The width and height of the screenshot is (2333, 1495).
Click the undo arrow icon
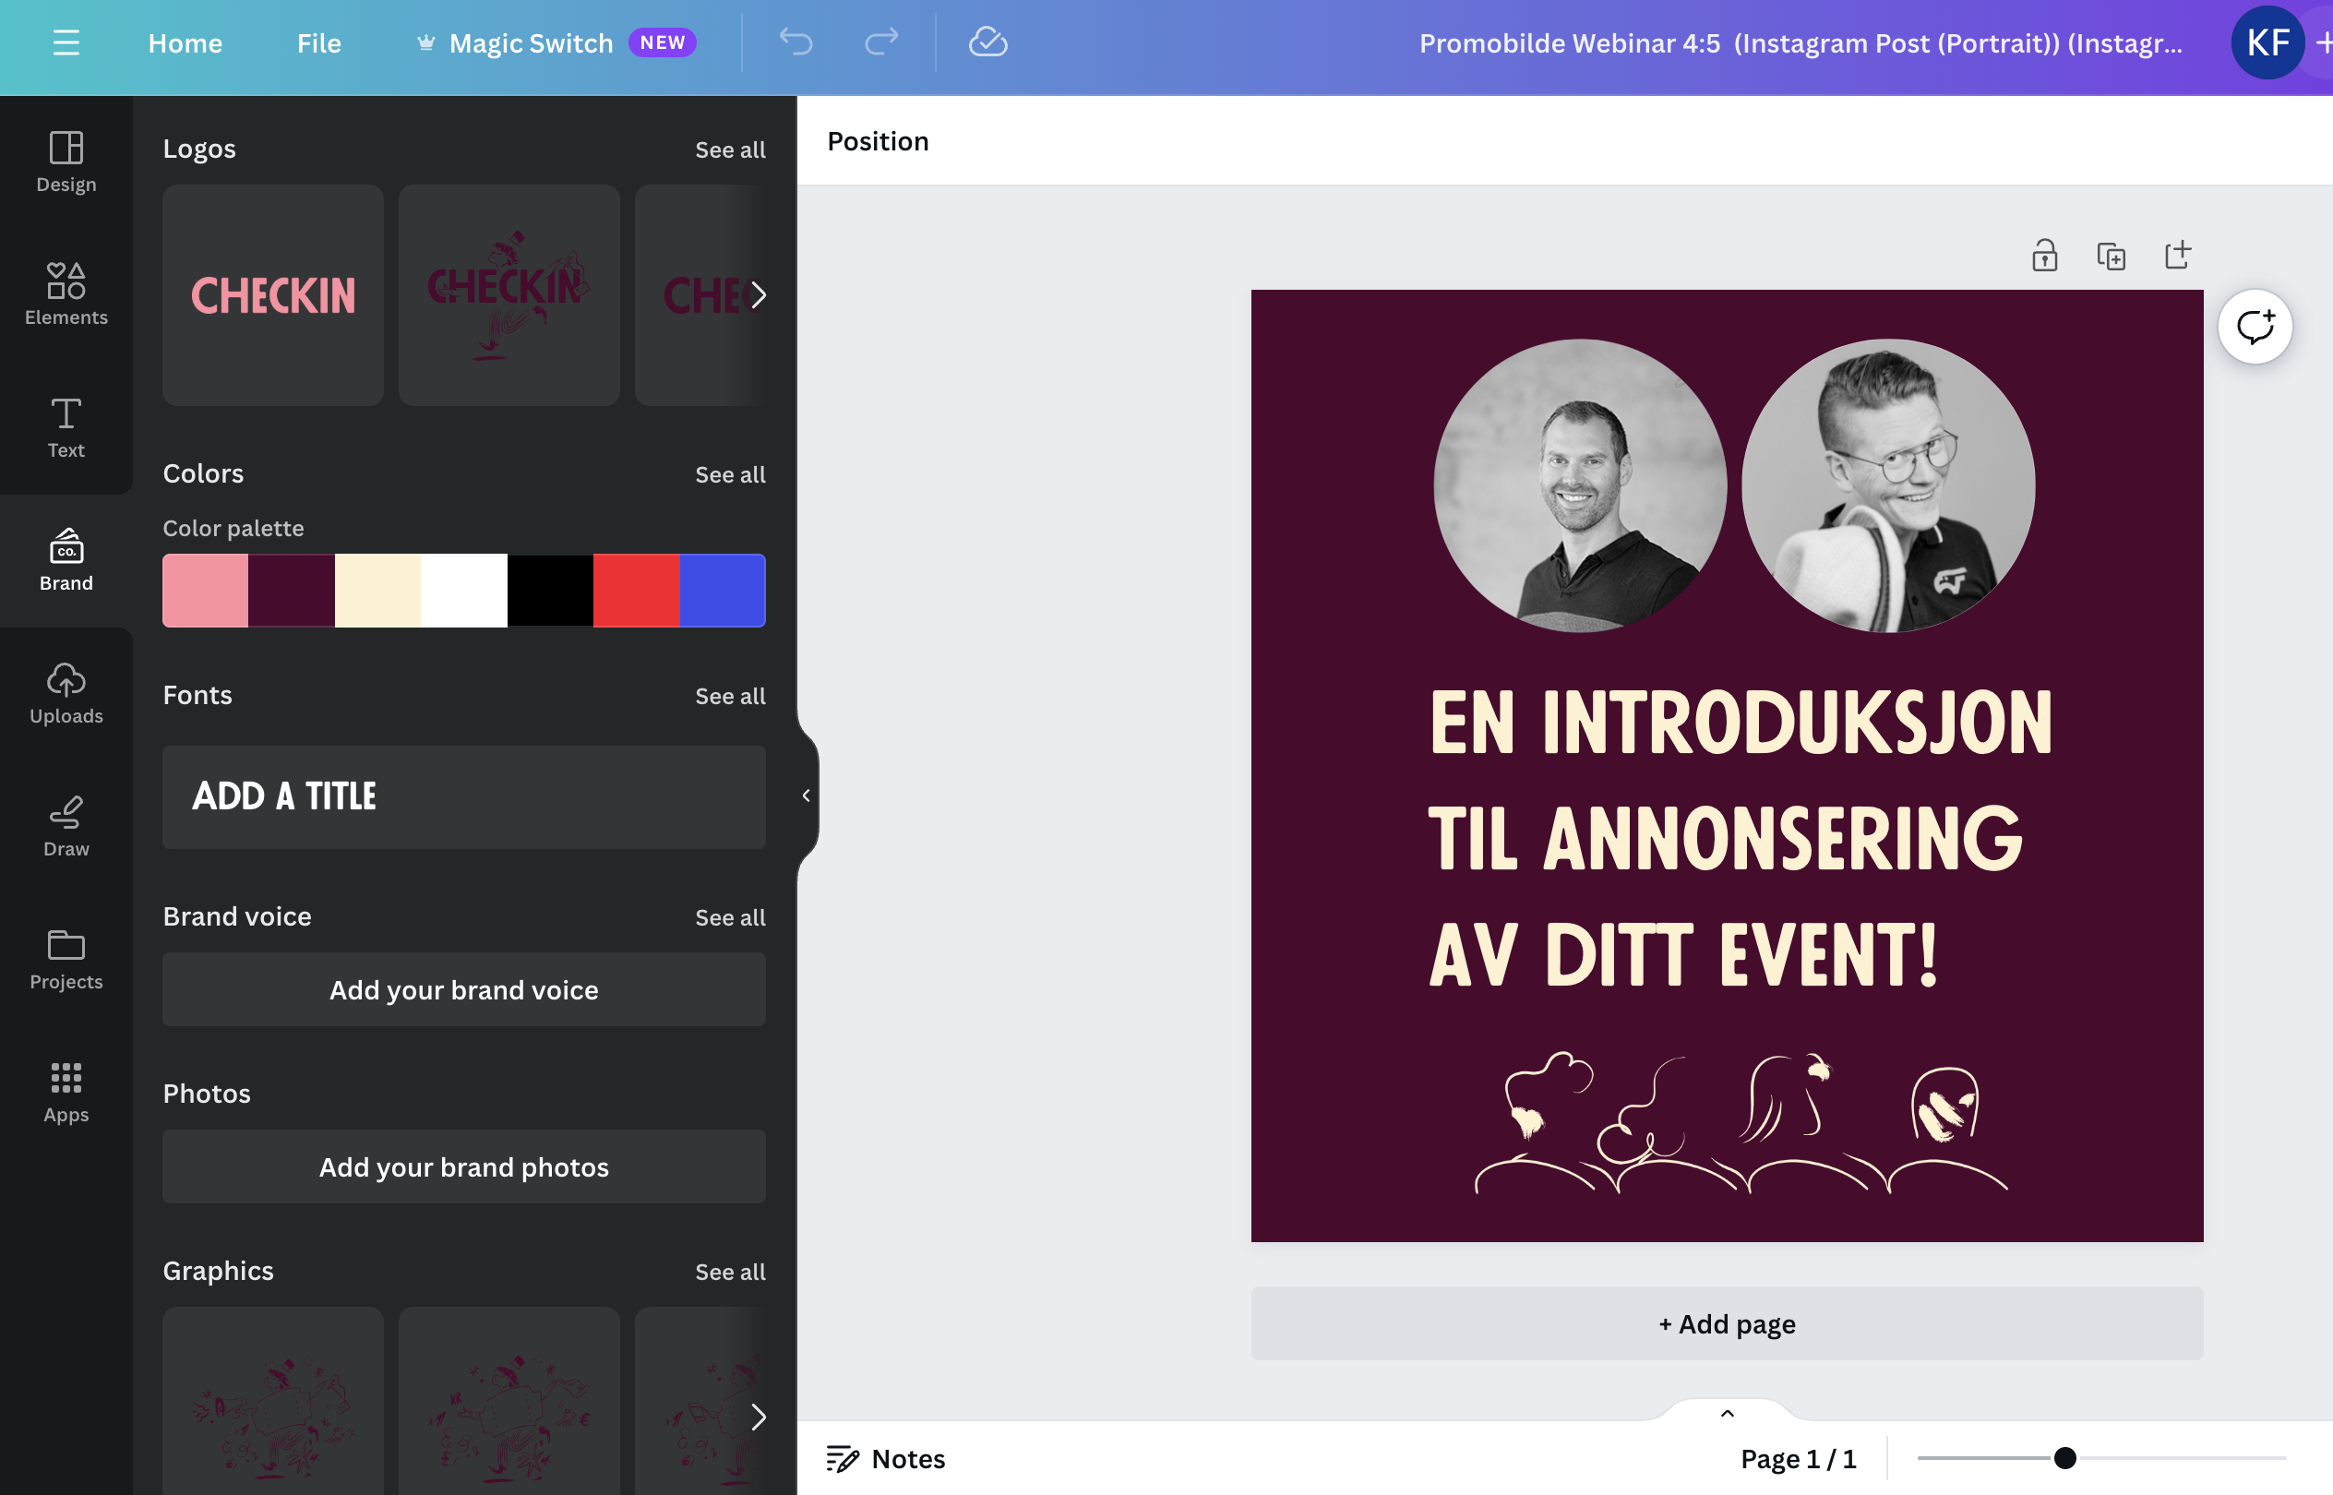tap(796, 42)
